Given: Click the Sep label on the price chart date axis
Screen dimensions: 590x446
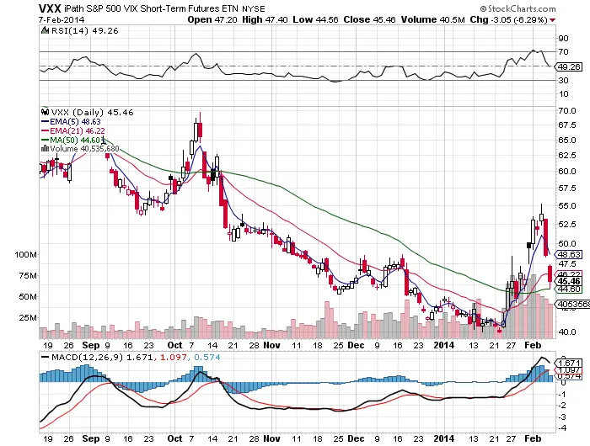Looking at the screenshot, I should pyautogui.click(x=91, y=345).
